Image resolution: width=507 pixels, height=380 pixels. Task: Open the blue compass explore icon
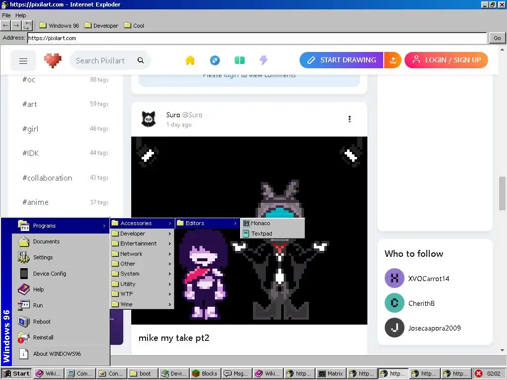[215, 60]
